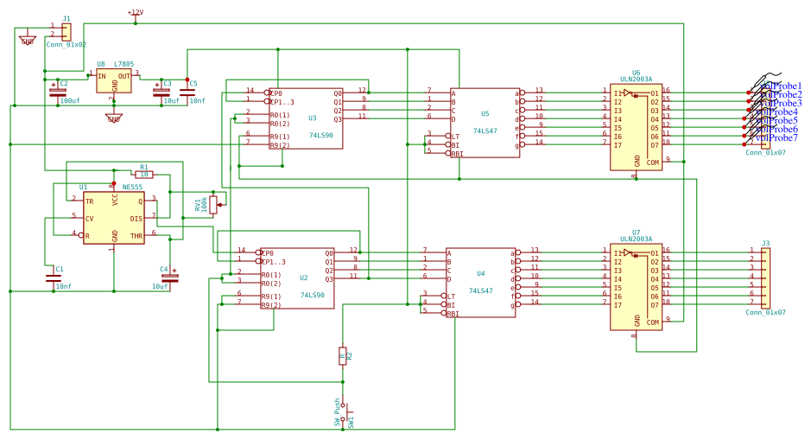Select the U2 74LS90 counter block
The width and height of the screenshot is (811, 440).
coord(297,278)
